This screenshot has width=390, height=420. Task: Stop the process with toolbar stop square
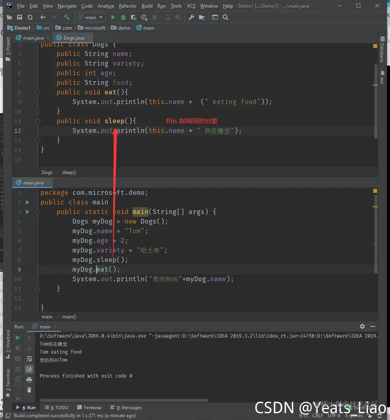pos(155,18)
